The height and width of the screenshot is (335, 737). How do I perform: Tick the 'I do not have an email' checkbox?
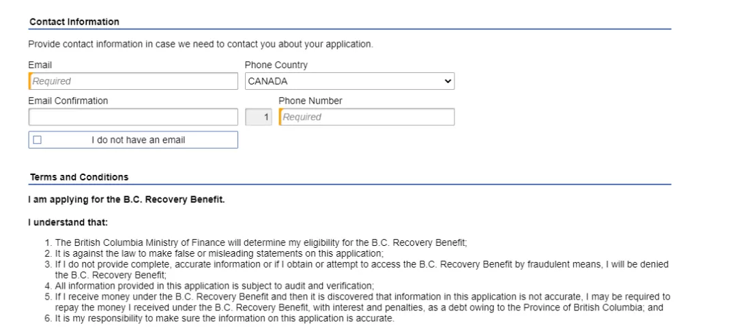(38, 140)
